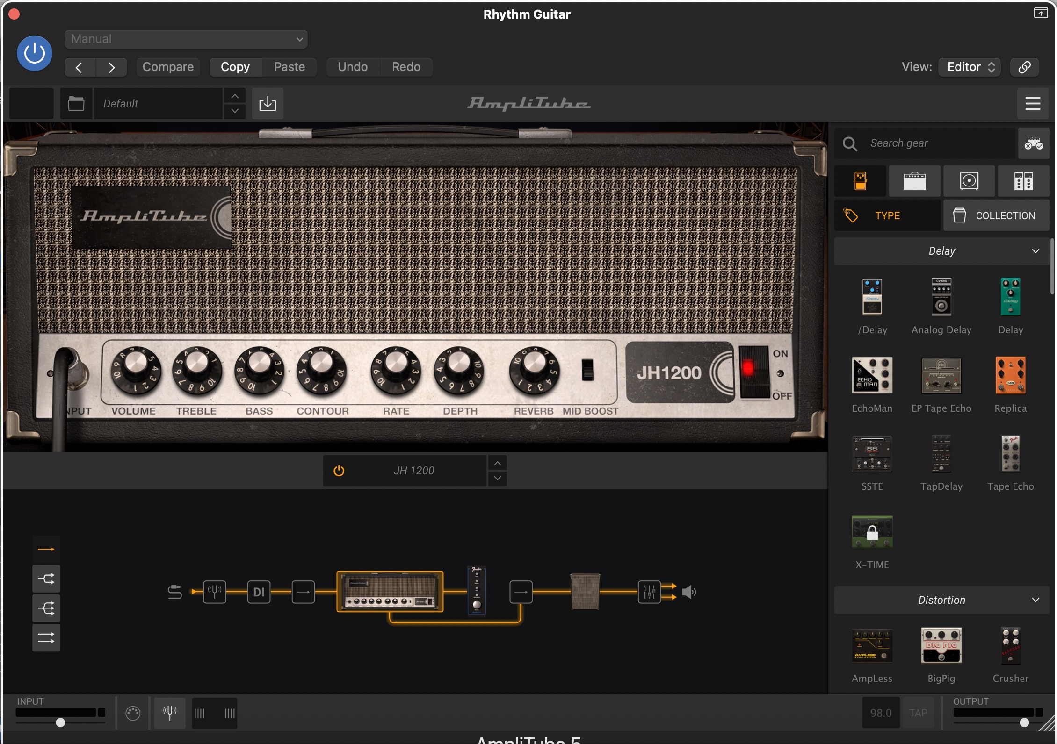Click the 98.0 tempo value
Screen dimensions: 1057x744
point(881,713)
